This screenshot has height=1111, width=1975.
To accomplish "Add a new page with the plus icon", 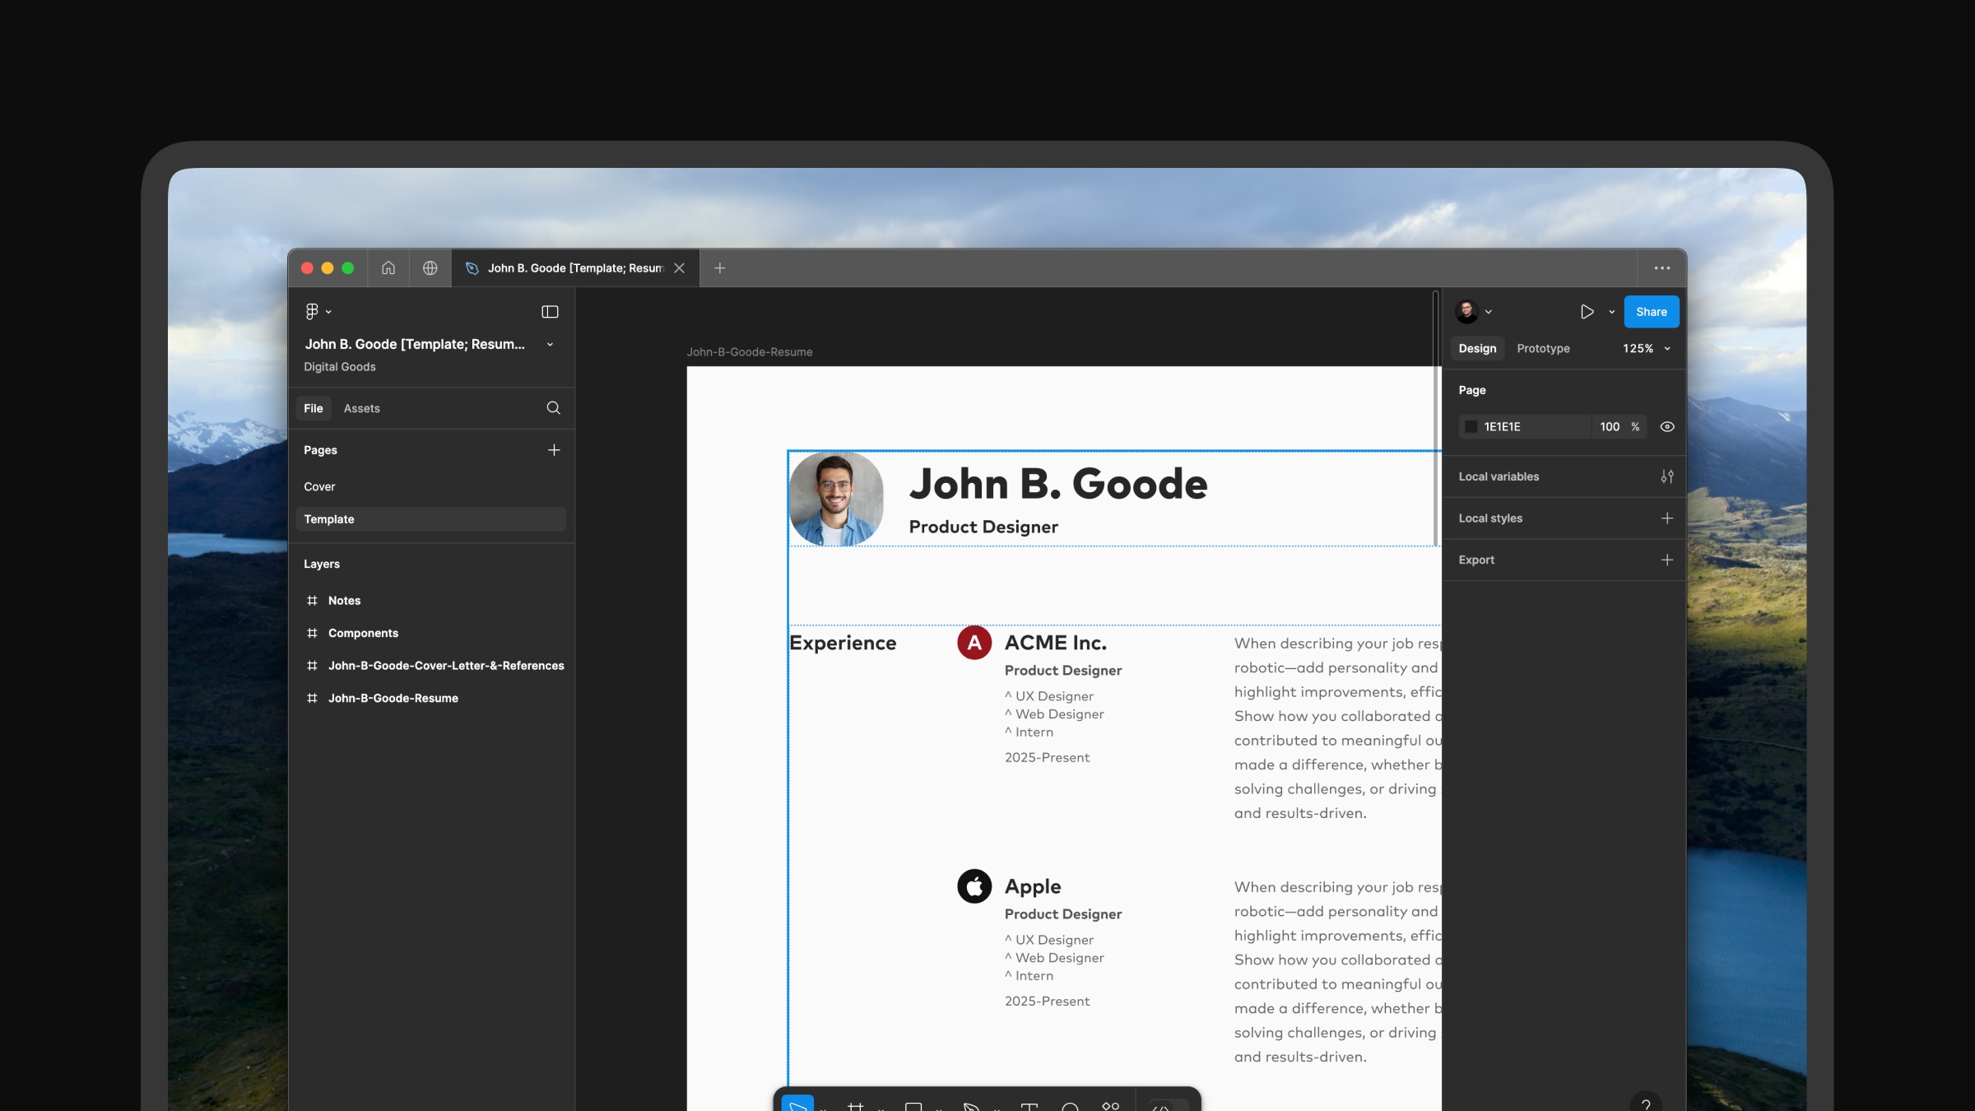I will click(x=554, y=450).
